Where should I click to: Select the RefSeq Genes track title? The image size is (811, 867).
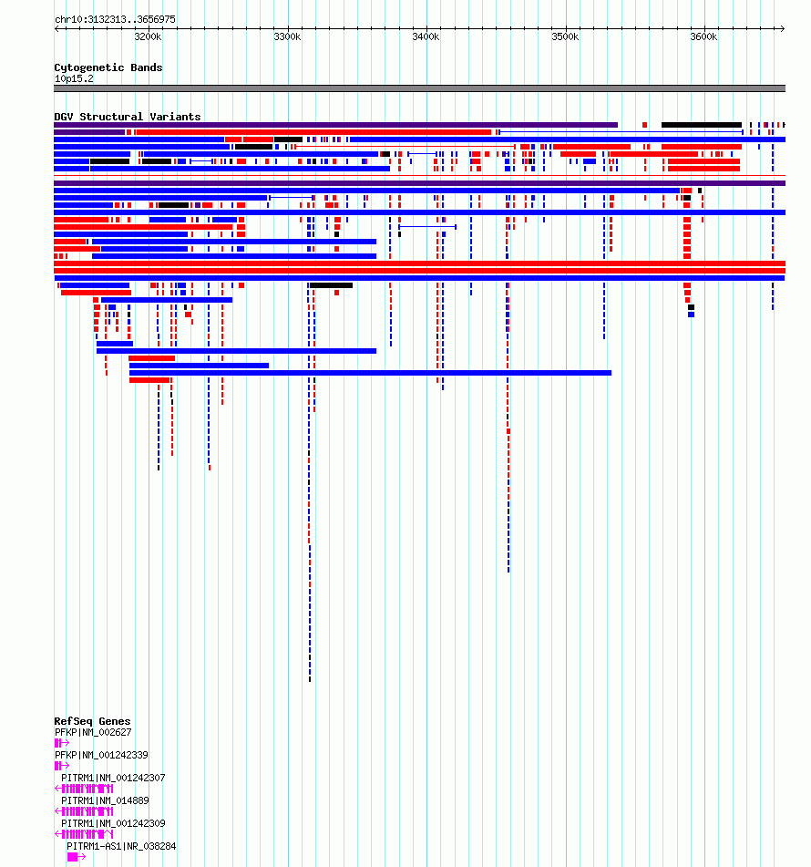point(92,721)
